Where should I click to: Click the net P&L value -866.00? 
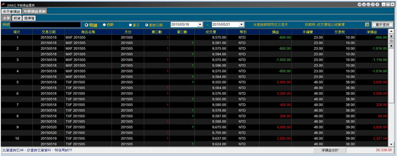380,37
